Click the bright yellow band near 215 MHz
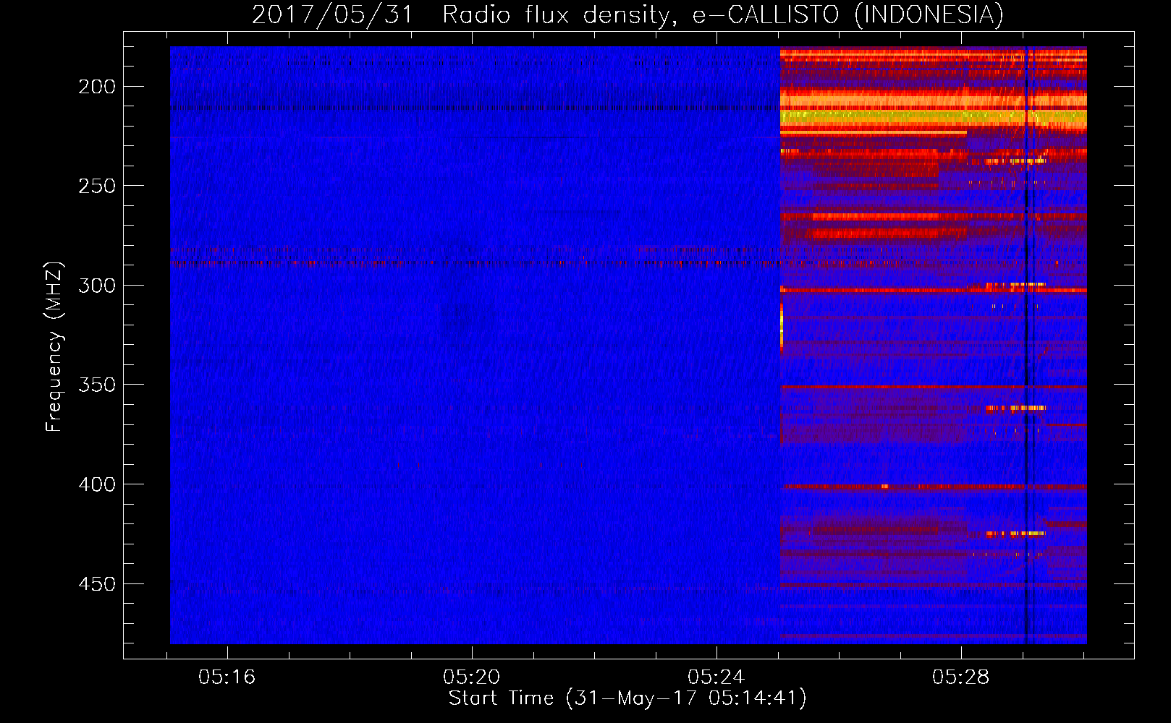 coord(934,118)
